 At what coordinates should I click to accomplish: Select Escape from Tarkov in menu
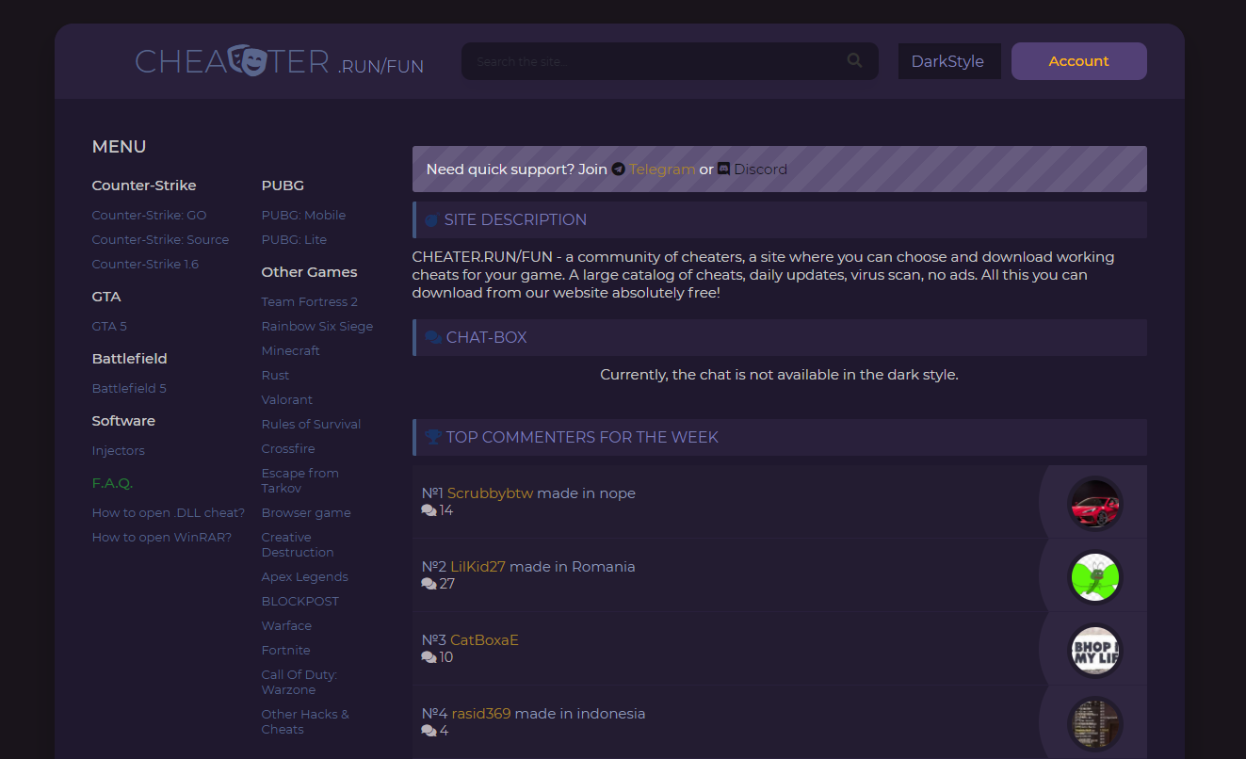[300, 480]
